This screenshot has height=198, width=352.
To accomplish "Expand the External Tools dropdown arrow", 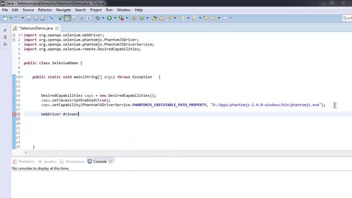I will [127, 18].
